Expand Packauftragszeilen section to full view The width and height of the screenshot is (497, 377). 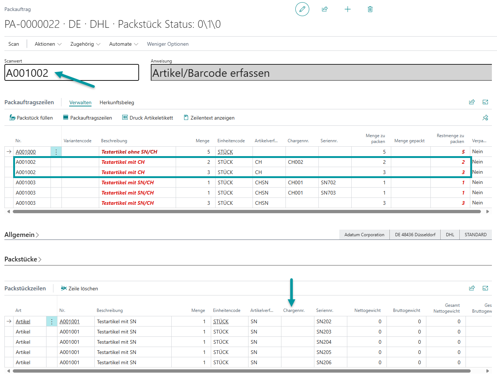485,102
